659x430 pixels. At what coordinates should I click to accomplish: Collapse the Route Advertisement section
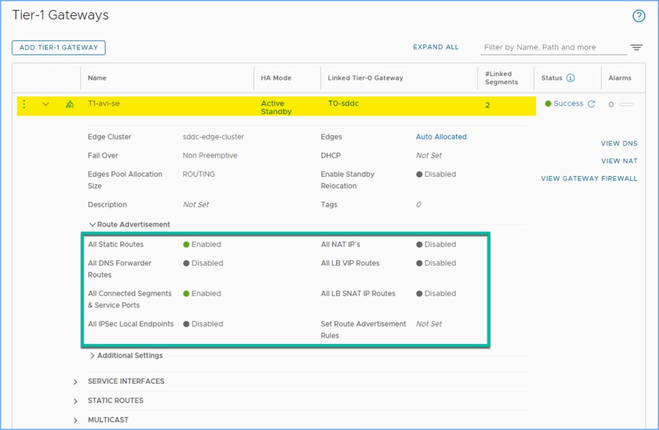(x=93, y=225)
